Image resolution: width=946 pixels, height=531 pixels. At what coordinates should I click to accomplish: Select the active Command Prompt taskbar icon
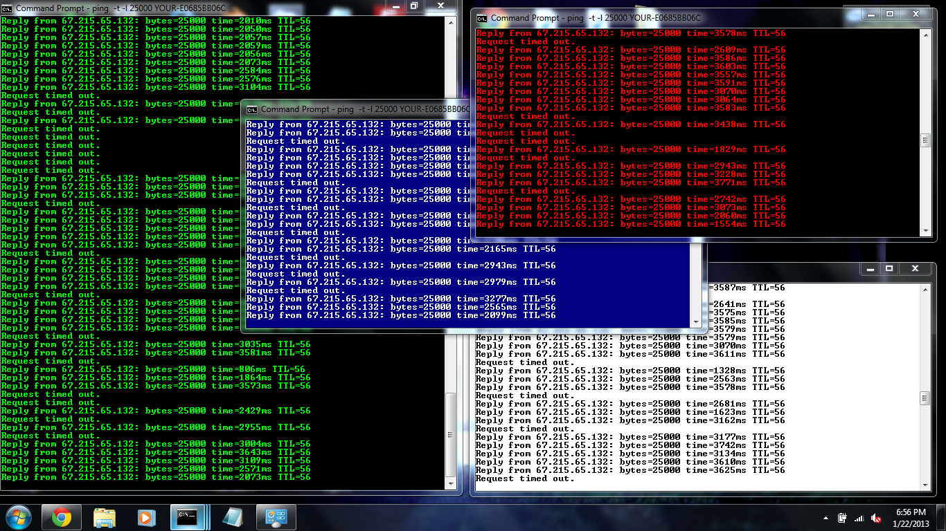click(189, 517)
